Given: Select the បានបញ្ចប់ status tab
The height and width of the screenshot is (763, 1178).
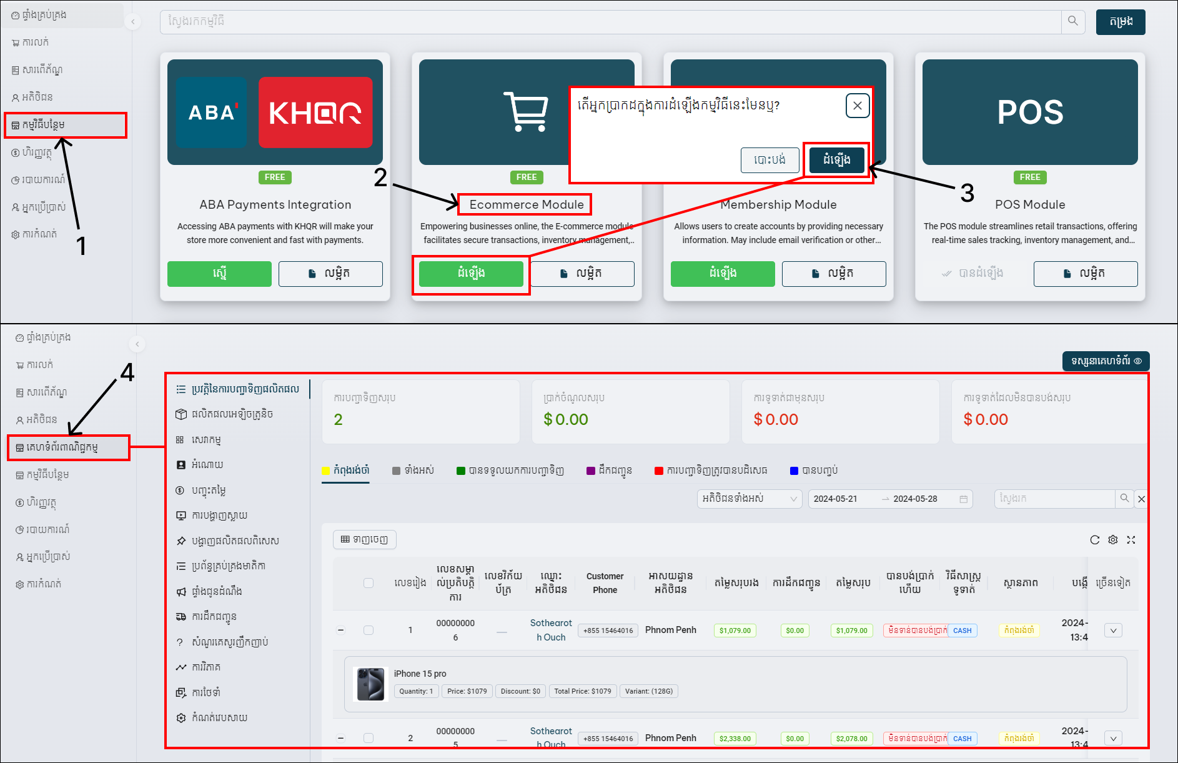Looking at the screenshot, I should 814,471.
